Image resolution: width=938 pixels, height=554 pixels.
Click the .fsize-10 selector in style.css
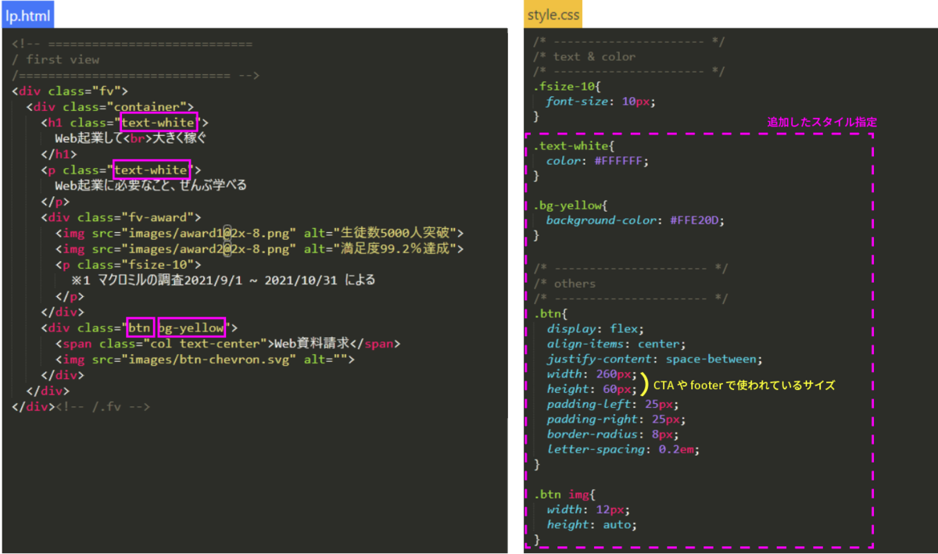click(565, 86)
